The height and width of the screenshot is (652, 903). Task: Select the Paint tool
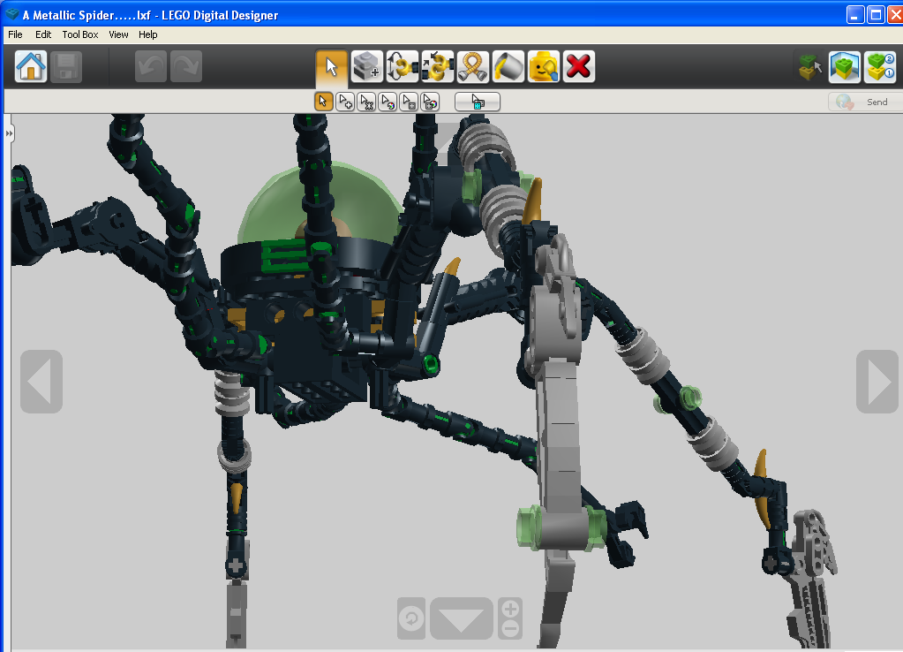click(x=508, y=65)
